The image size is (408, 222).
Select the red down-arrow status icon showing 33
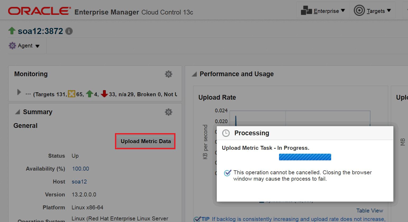point(105,94)
